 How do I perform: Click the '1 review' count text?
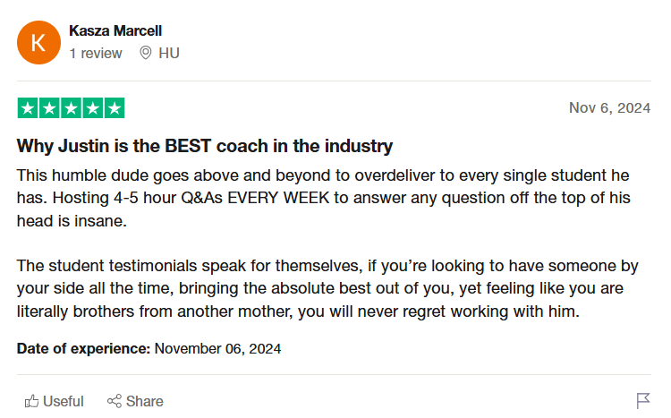click(96, 53)
